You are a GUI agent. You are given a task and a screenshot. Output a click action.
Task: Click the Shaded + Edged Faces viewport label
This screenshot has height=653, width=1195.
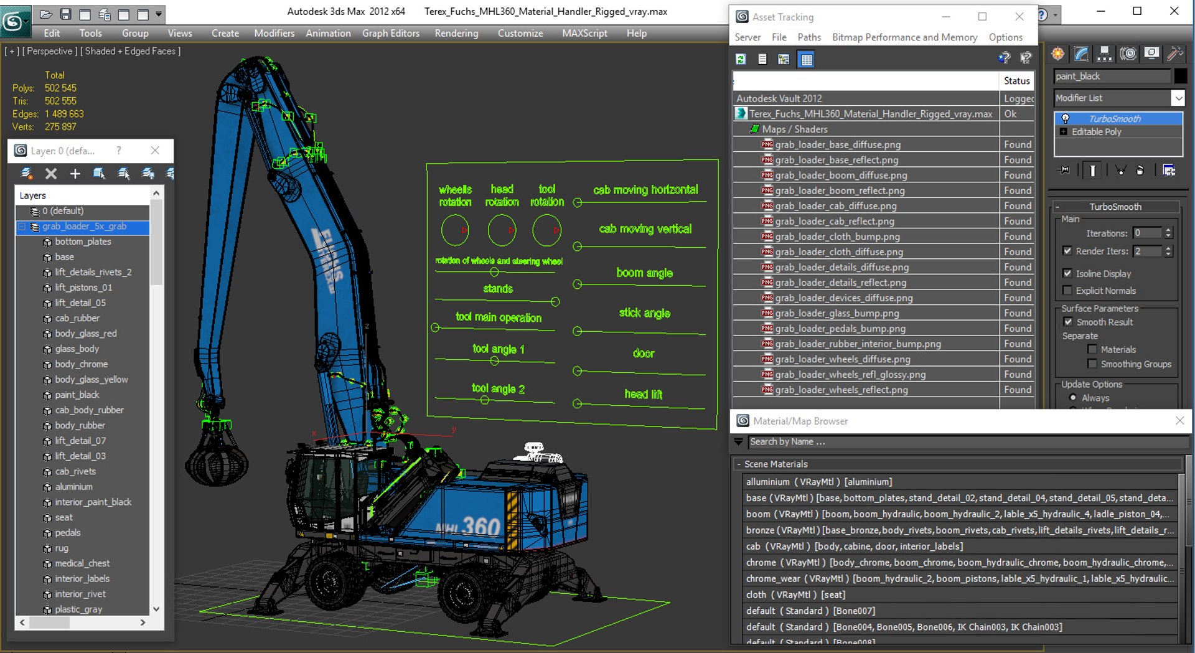[130, 51]
